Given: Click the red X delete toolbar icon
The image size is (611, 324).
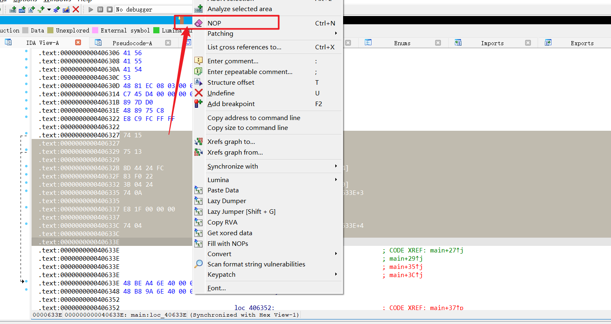Looking at the screenshot, I should pyautogui.click(x=76, y=9).
